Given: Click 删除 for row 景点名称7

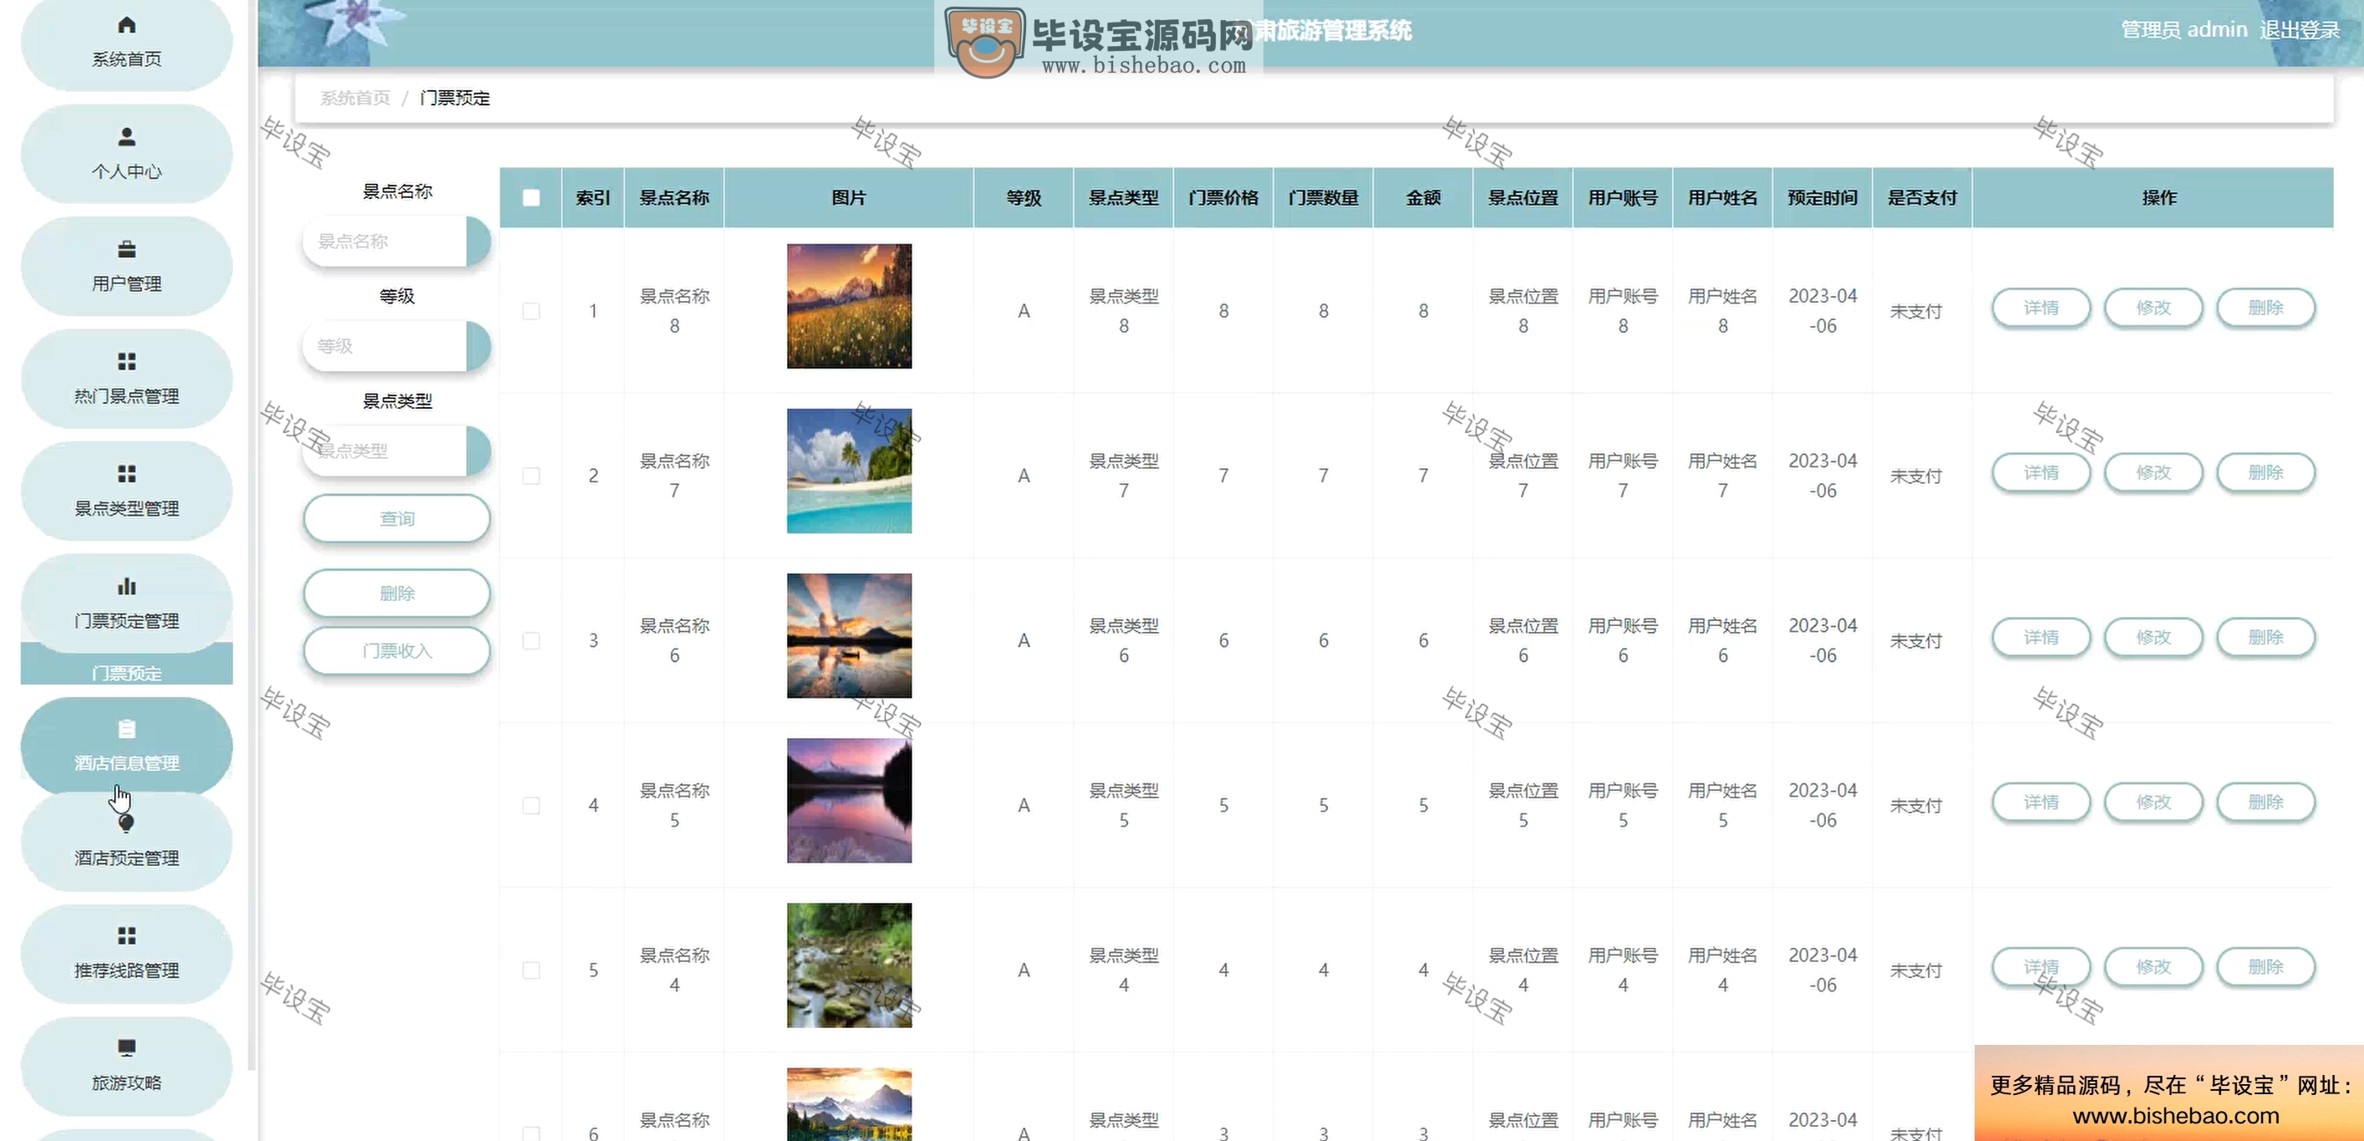Looking at the screenshot, I should click(2265, 473).
